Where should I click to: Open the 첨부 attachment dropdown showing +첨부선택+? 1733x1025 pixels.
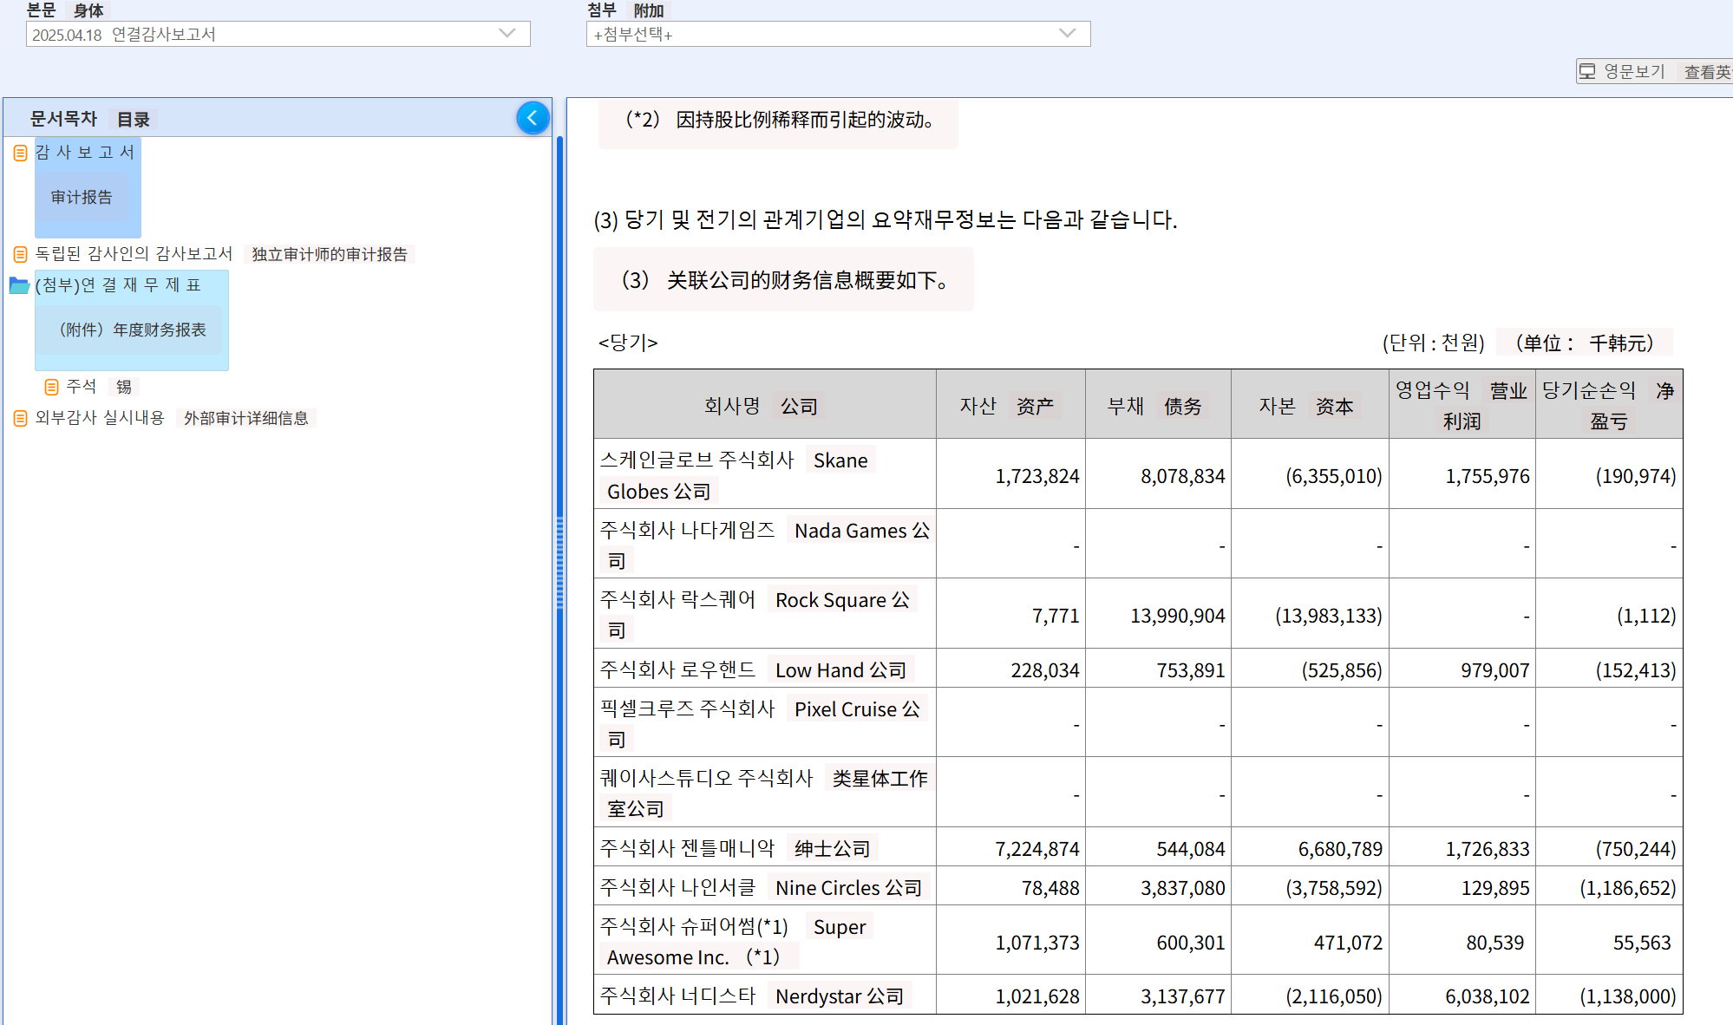click(x=838, y=34)
